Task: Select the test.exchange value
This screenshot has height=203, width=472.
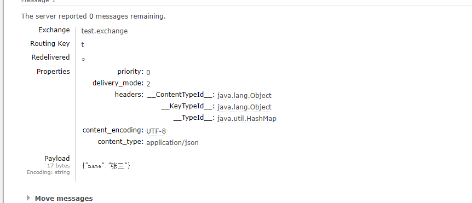Action: pos(105,31)
